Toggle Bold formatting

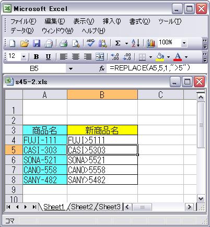(36, 57)
